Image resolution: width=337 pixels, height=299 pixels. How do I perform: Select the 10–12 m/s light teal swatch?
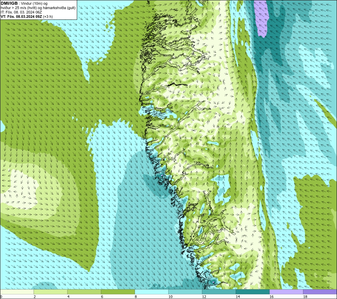tap(185, 292)
